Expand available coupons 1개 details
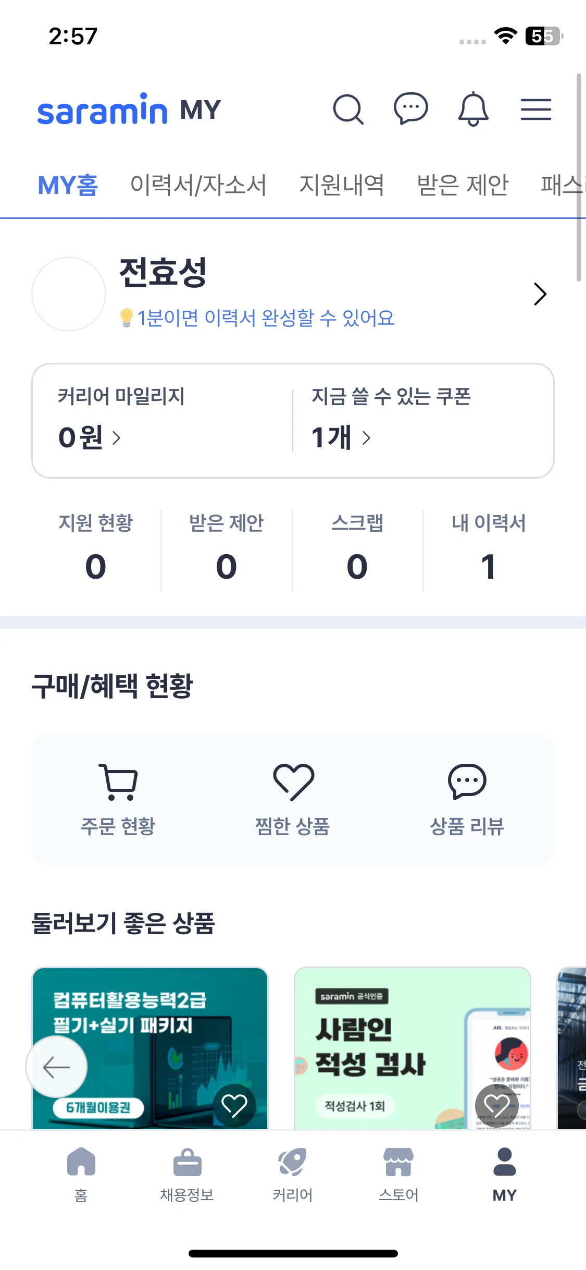The image size is (586, 1270). click(341, 437)
